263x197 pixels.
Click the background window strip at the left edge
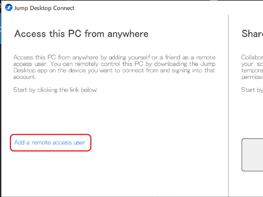(x=1, y=99)
